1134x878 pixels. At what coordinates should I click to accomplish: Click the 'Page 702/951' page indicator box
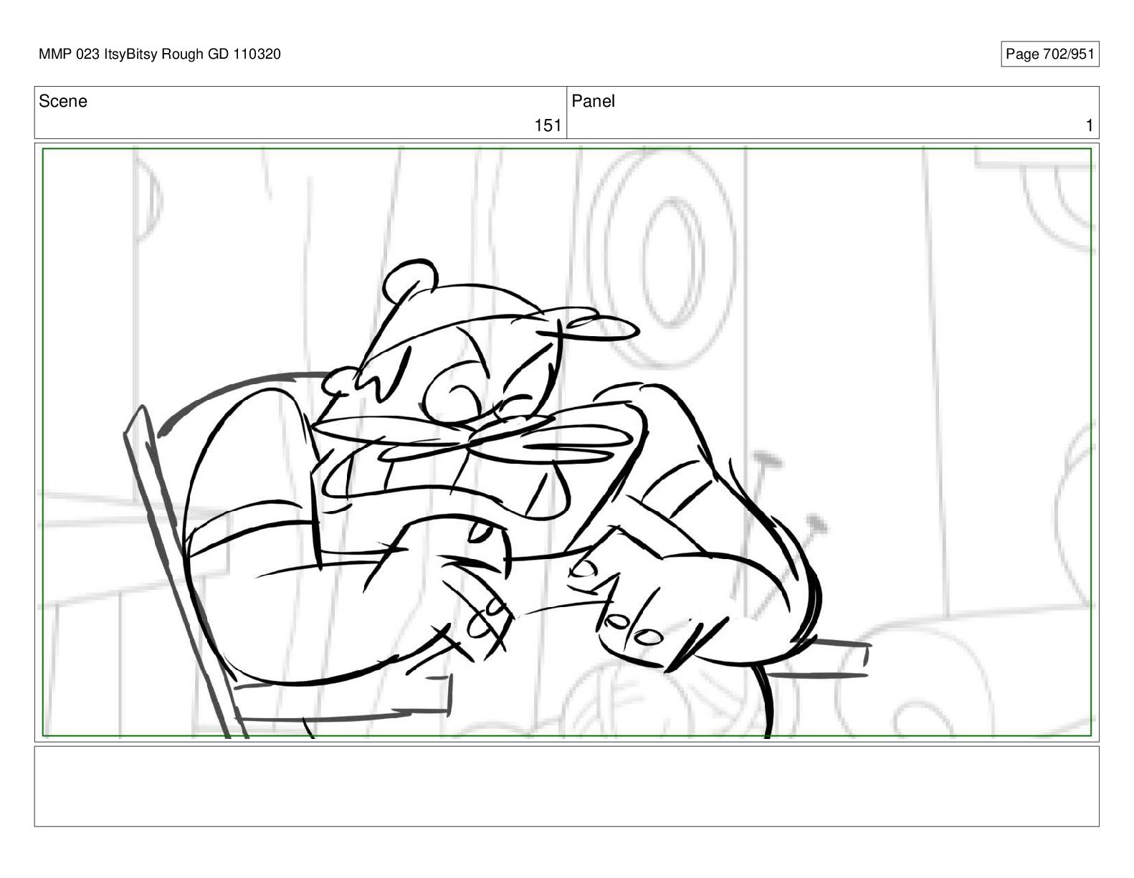click(x=1049, y=54)
